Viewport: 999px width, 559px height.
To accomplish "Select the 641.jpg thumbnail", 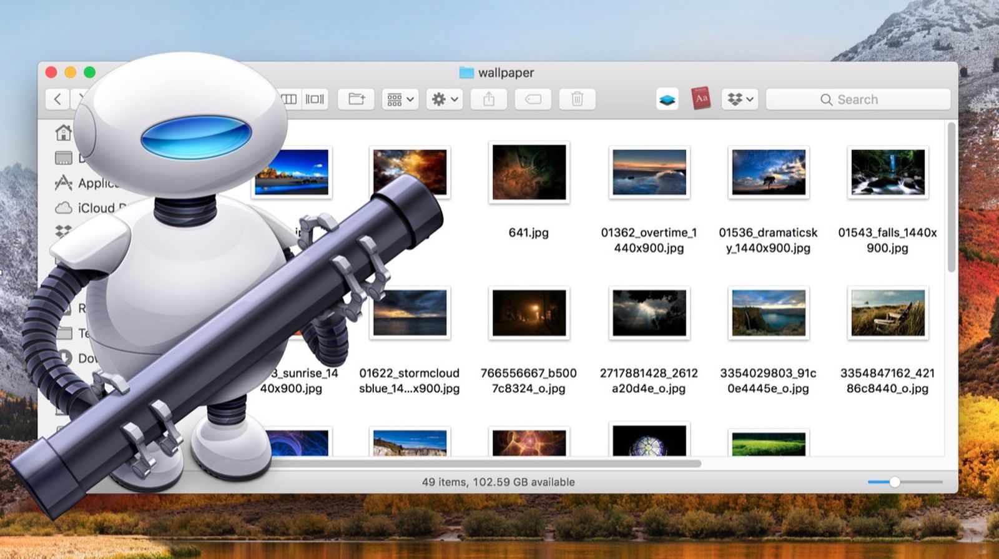I will click(529, 172).
